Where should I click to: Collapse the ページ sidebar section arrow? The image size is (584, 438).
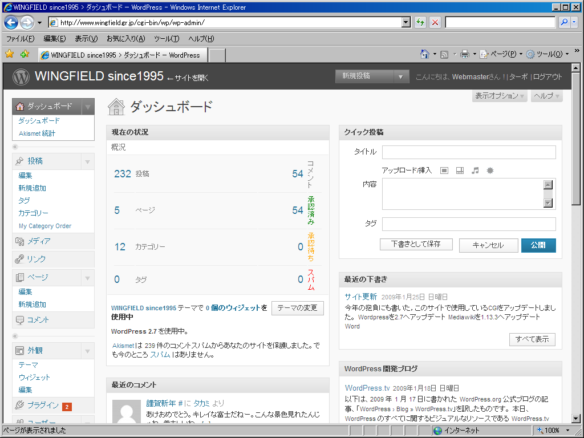pyautogui.click(x=87, y=278)
